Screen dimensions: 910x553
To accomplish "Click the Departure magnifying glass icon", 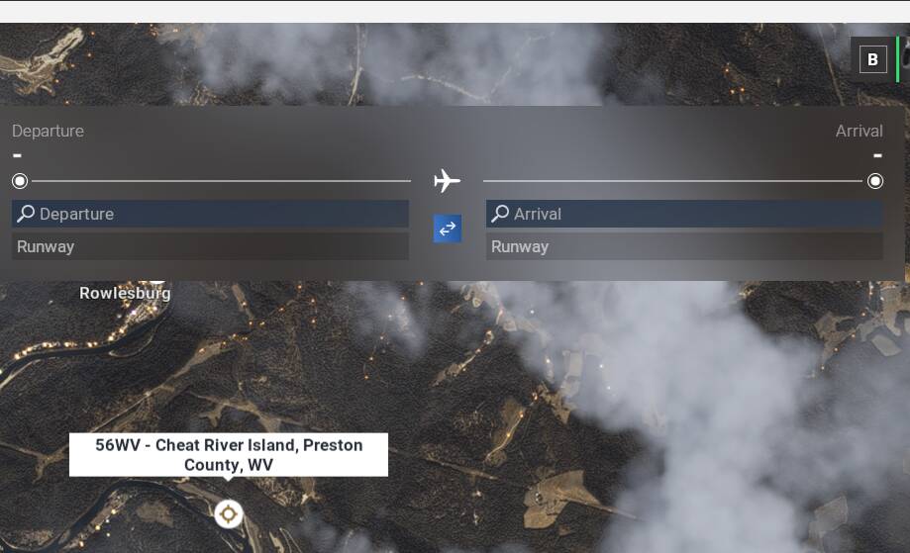I will pyautogui.click(x=26, y=214).
